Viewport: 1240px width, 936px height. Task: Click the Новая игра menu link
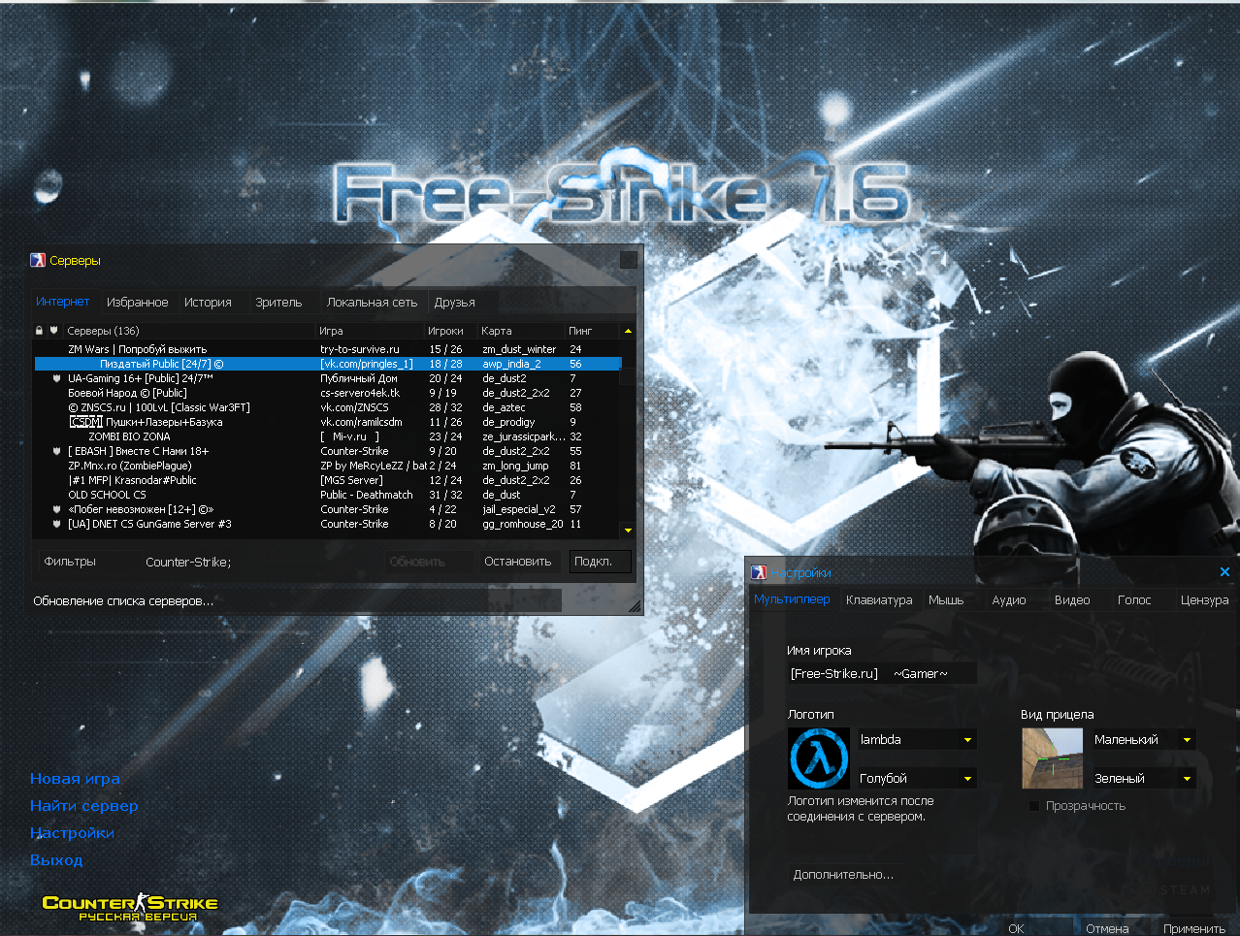point(75,779)
